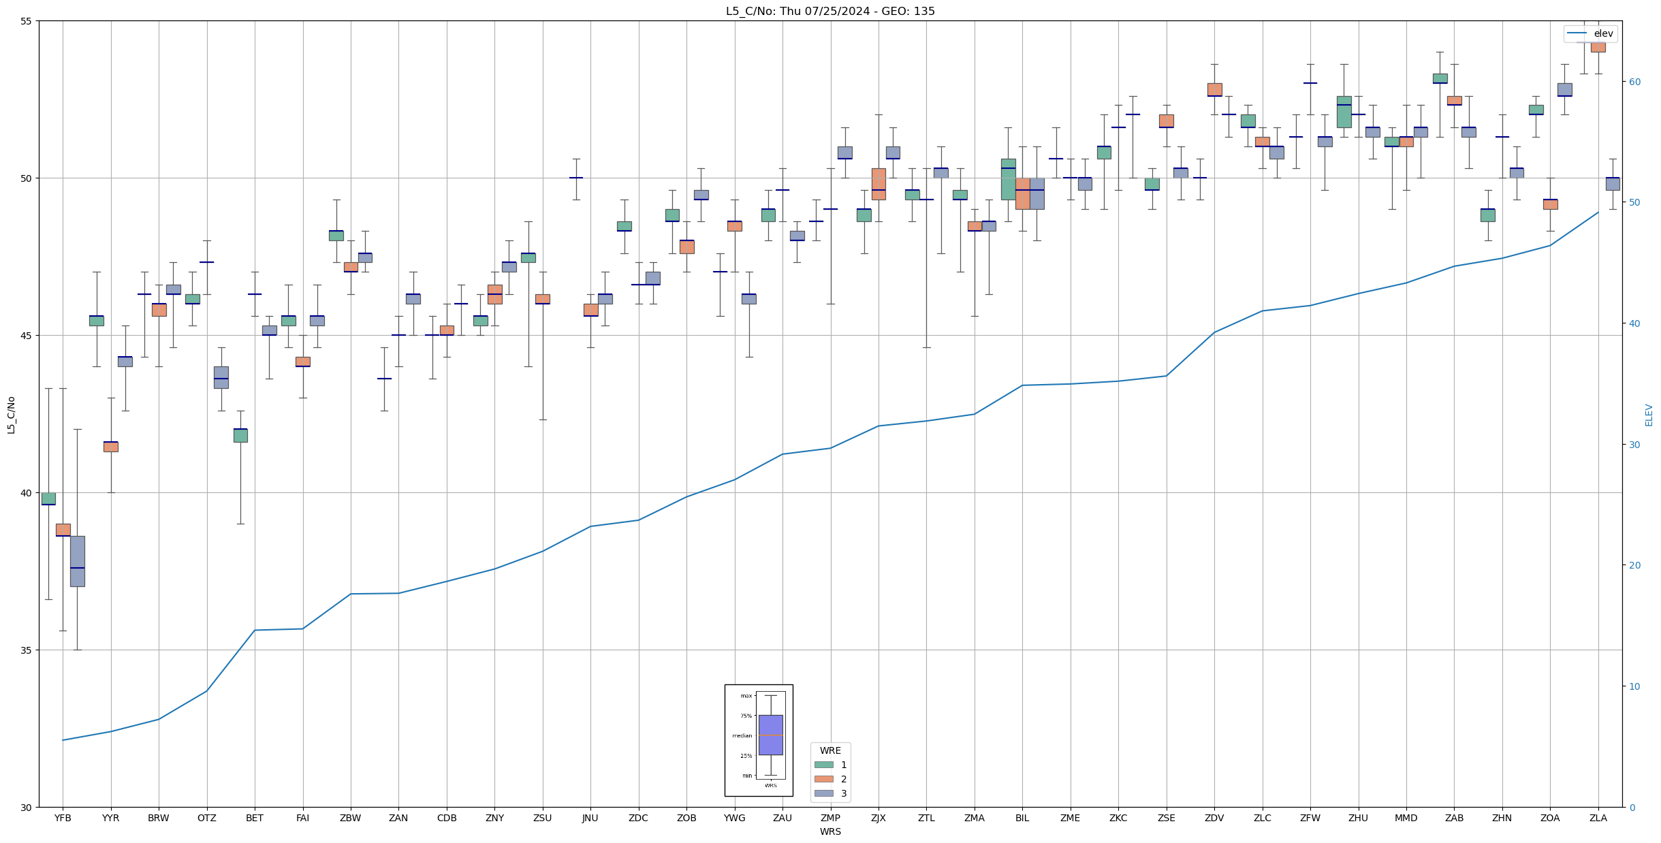Click the CDB station label
Image resolution: width=1661 pixels, height=843 pixels.
447,818
